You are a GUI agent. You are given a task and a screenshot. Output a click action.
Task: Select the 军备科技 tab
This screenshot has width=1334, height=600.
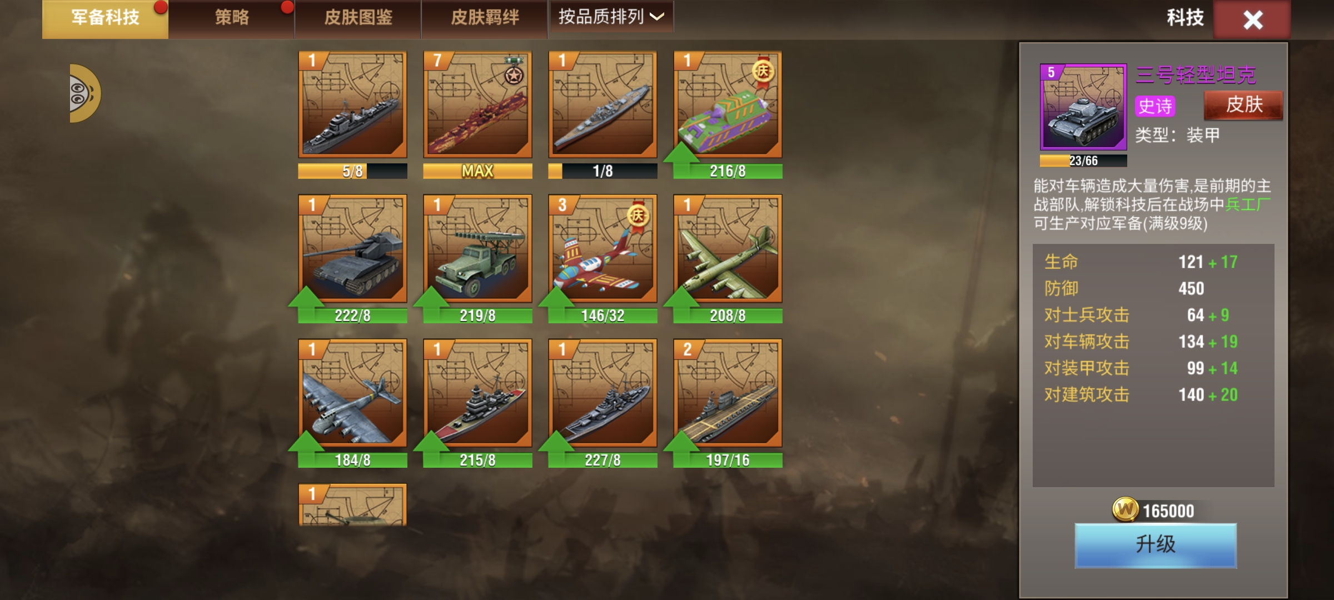coord(105,18)
